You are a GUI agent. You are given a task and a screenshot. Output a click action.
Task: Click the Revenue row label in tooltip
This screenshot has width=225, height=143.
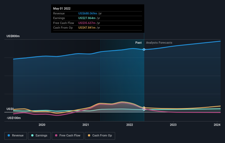point(59,13)
